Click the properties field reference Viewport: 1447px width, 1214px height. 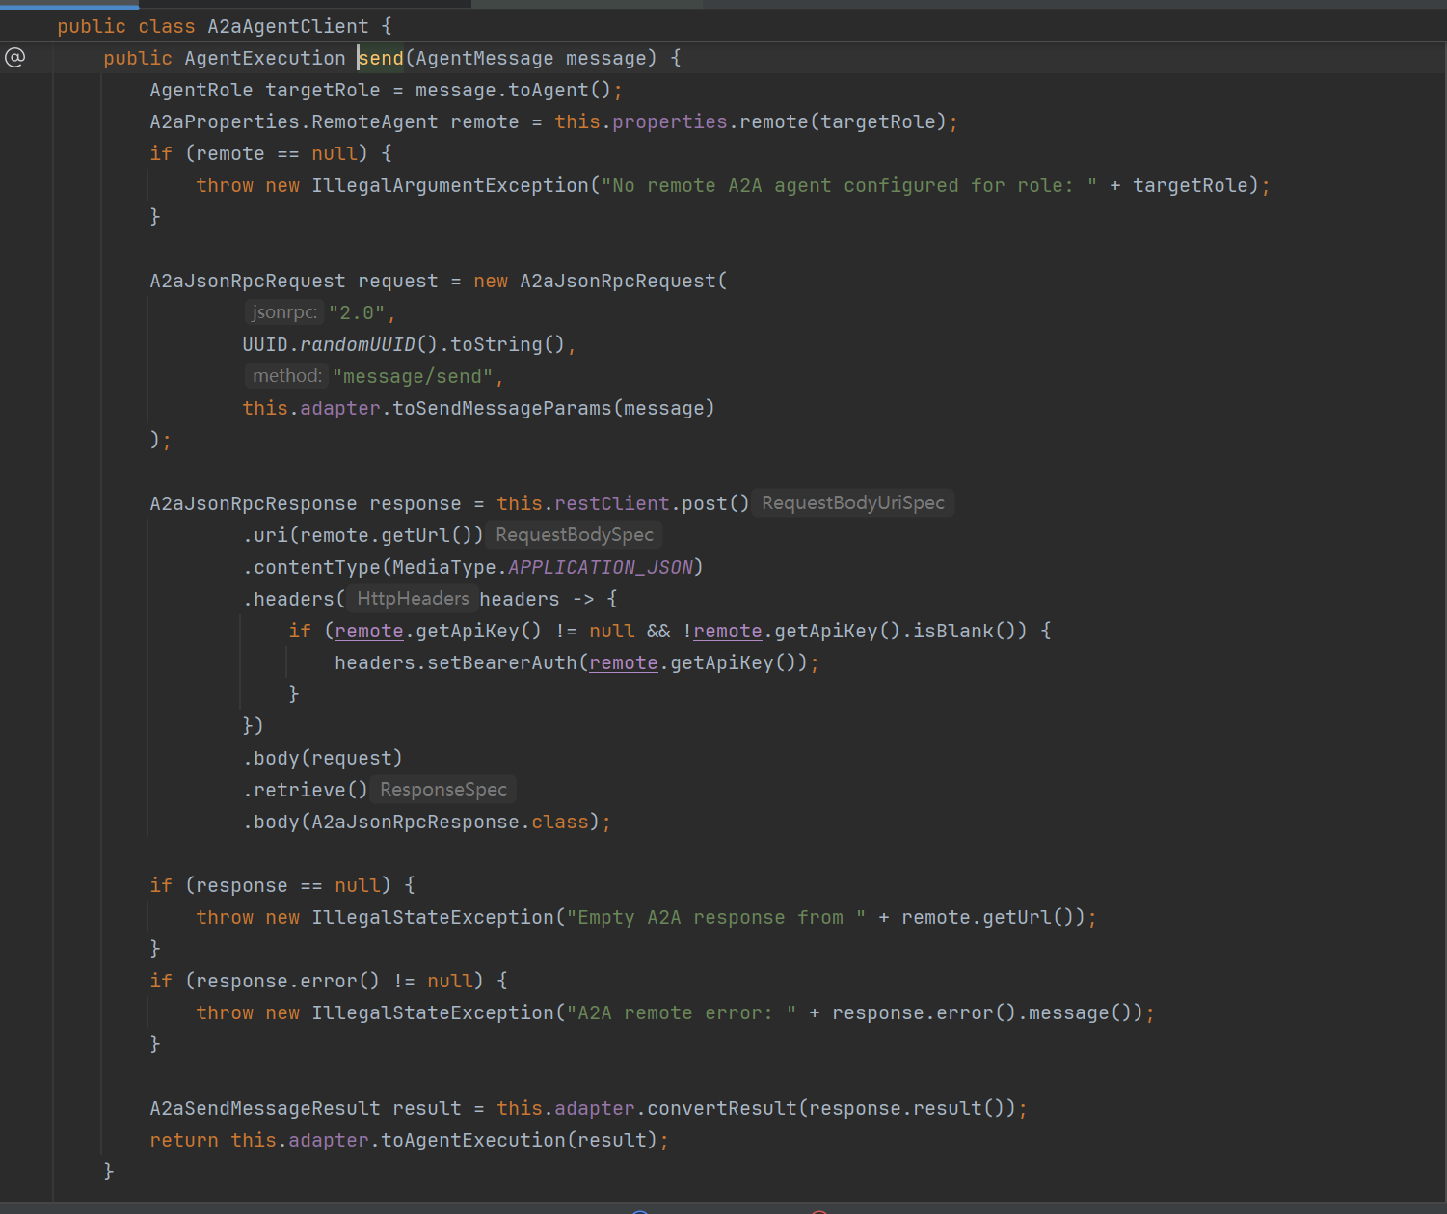(x=670, y=121)
